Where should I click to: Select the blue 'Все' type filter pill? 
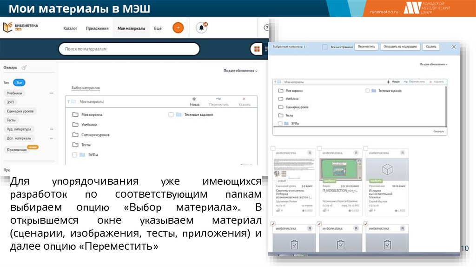[x=19, y=82]
